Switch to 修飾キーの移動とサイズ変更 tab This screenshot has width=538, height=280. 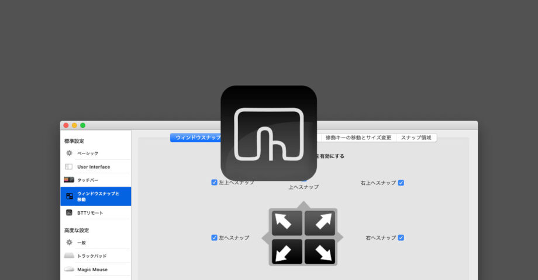tap(358, 138)
